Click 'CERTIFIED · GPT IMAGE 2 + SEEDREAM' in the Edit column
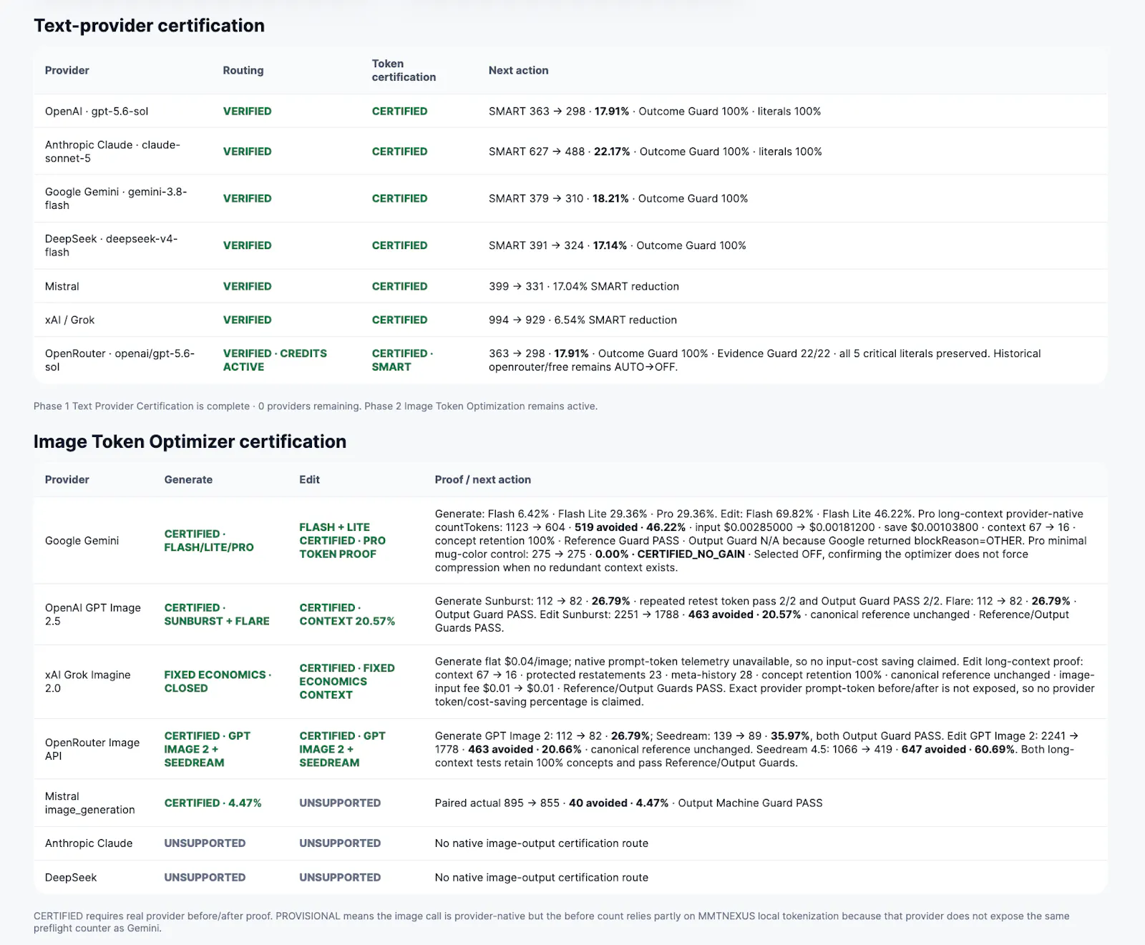1145x945 pixels. point(343,749)
